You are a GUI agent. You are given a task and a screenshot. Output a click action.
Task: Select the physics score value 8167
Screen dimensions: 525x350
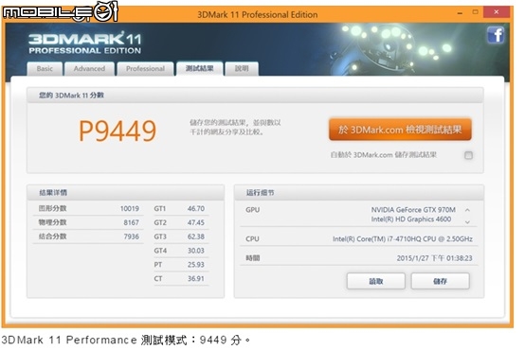click(131, 222)
